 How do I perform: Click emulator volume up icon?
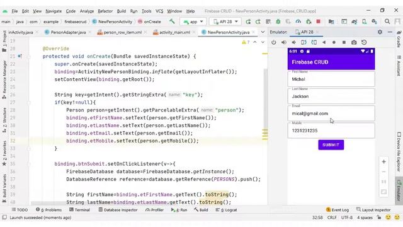point(284,42)
